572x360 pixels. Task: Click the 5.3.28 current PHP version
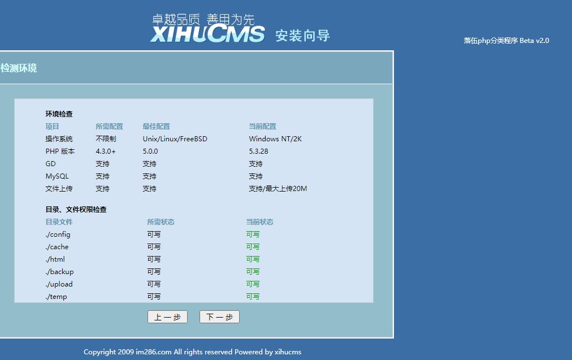[x=259, y=151]
